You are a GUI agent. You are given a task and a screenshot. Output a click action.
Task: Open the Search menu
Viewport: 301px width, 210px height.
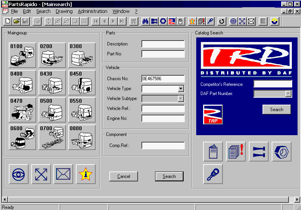click(x=43, y=11)
